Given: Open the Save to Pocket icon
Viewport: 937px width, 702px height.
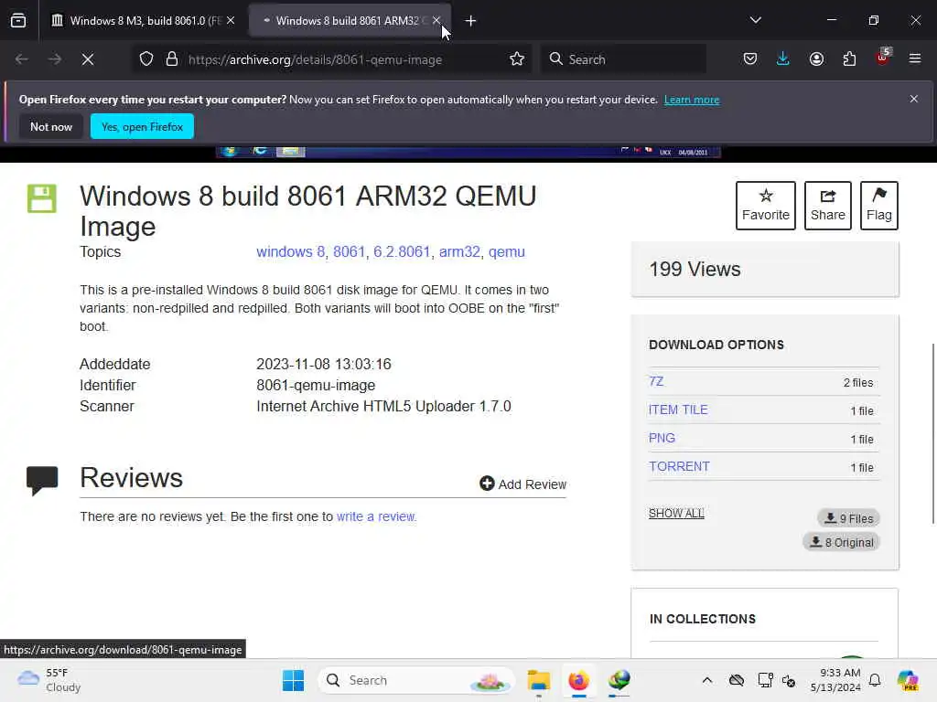Looking at the screenshot, I should (750, 59).
